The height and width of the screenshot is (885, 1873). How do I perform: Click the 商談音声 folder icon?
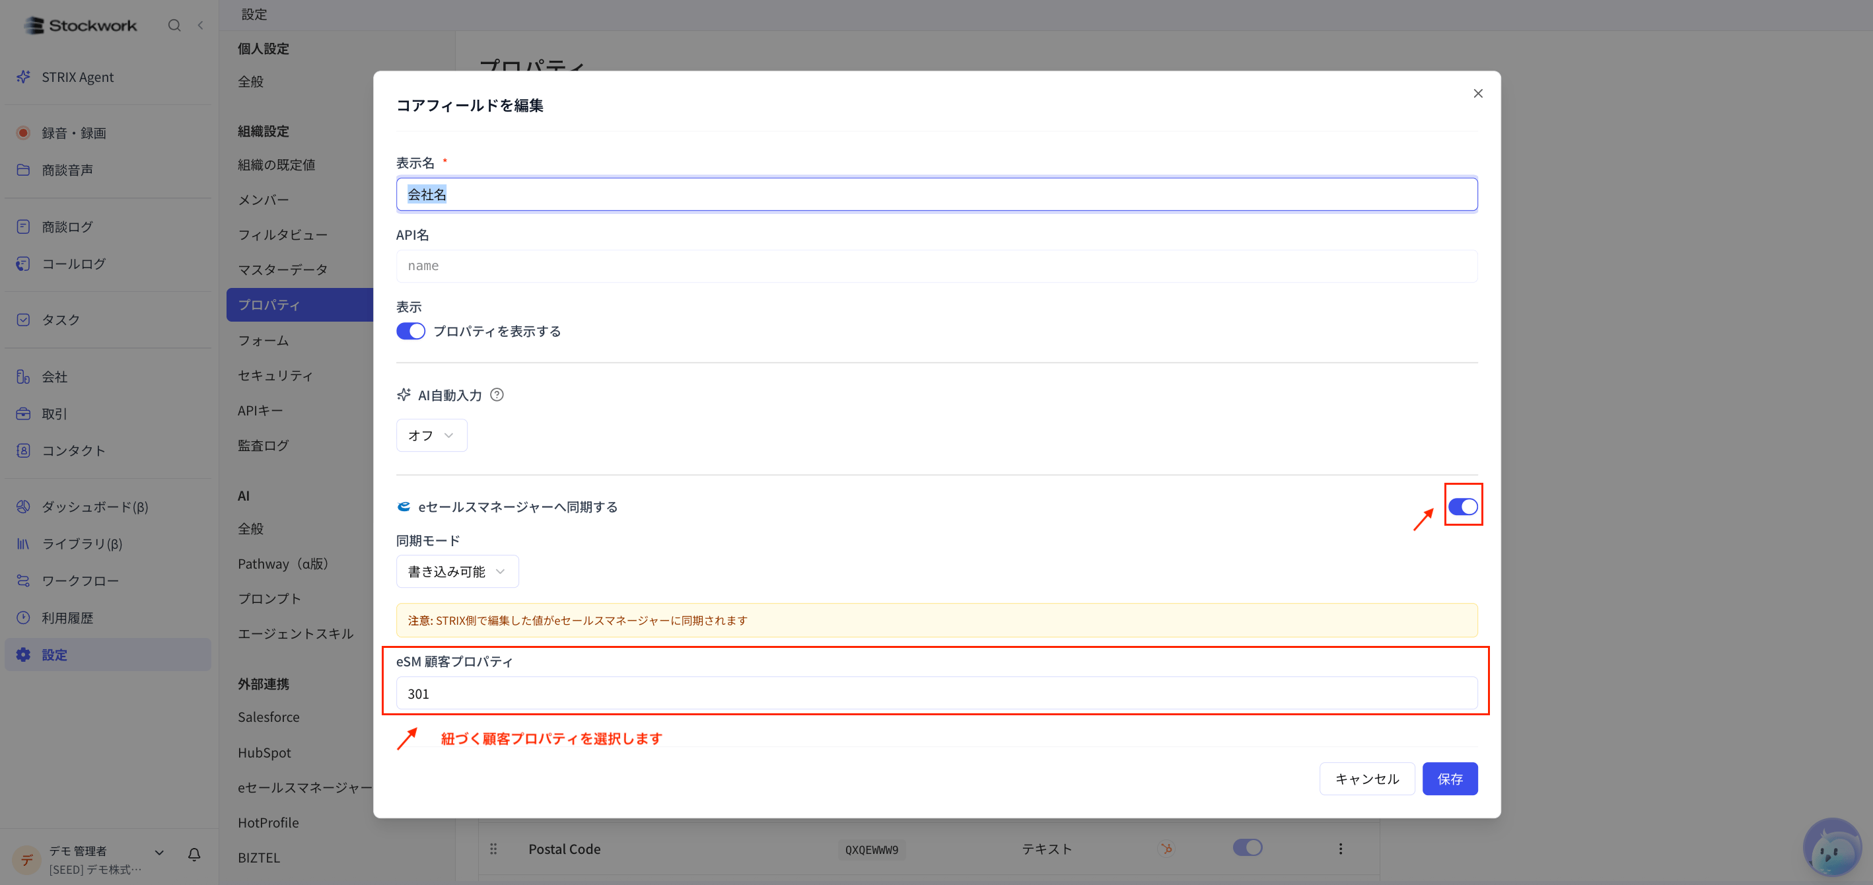pos(23,170)
